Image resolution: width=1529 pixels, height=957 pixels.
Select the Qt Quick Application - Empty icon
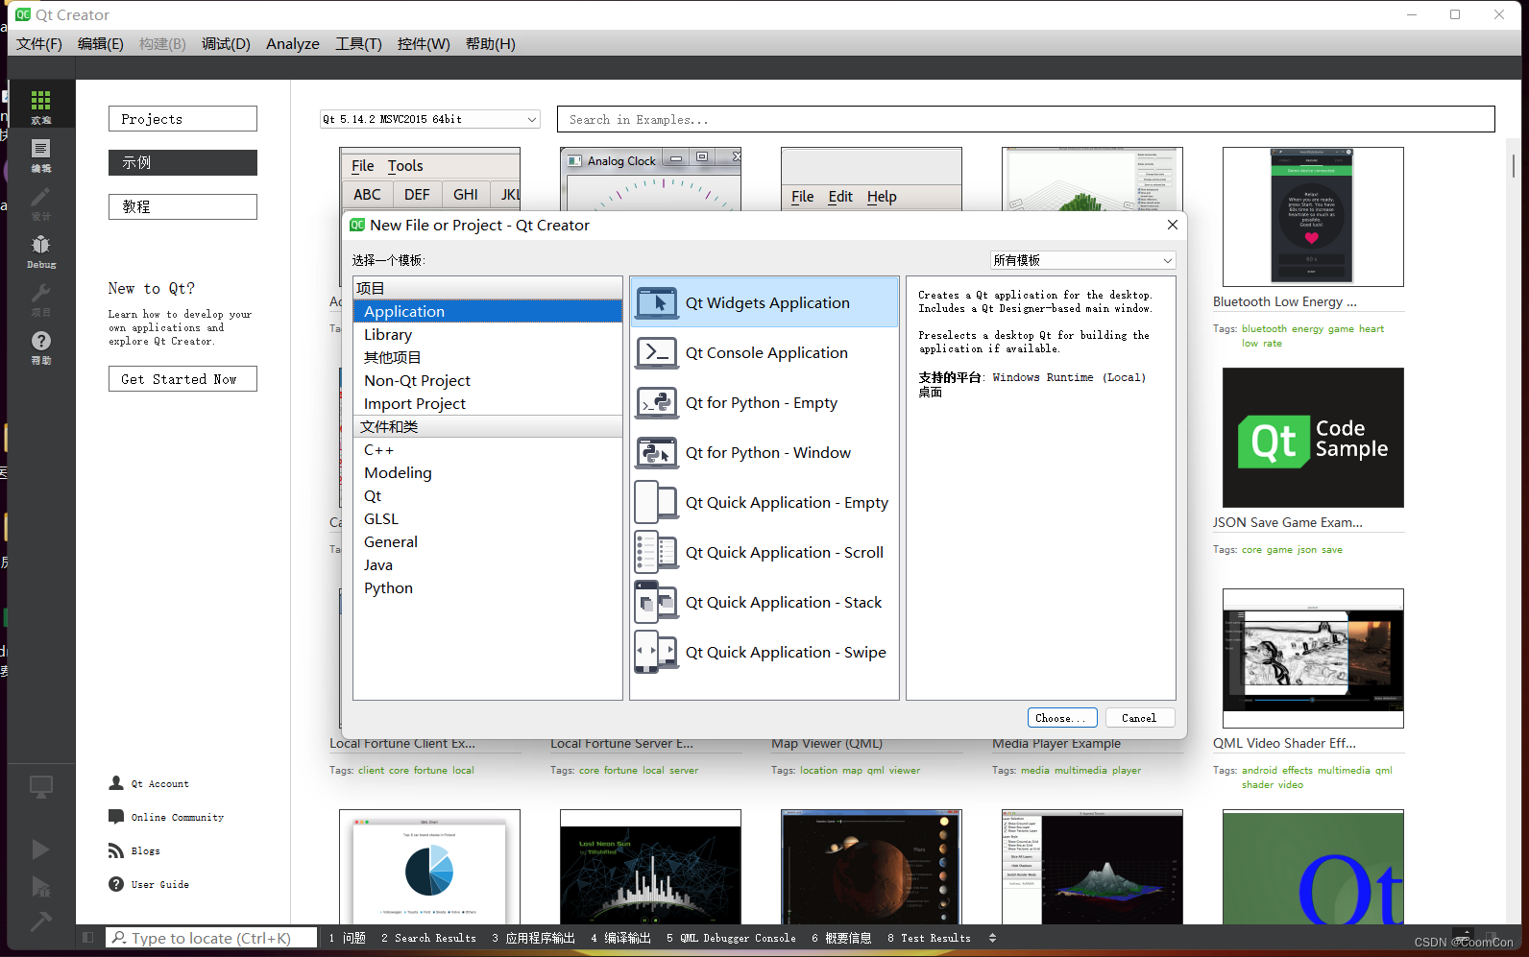point(657,502)
